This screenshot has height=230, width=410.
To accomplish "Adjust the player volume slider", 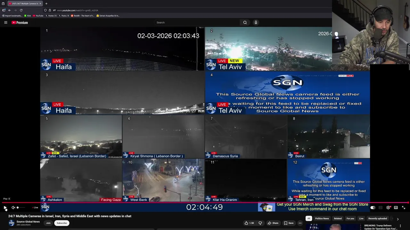I will coord(21,208).
